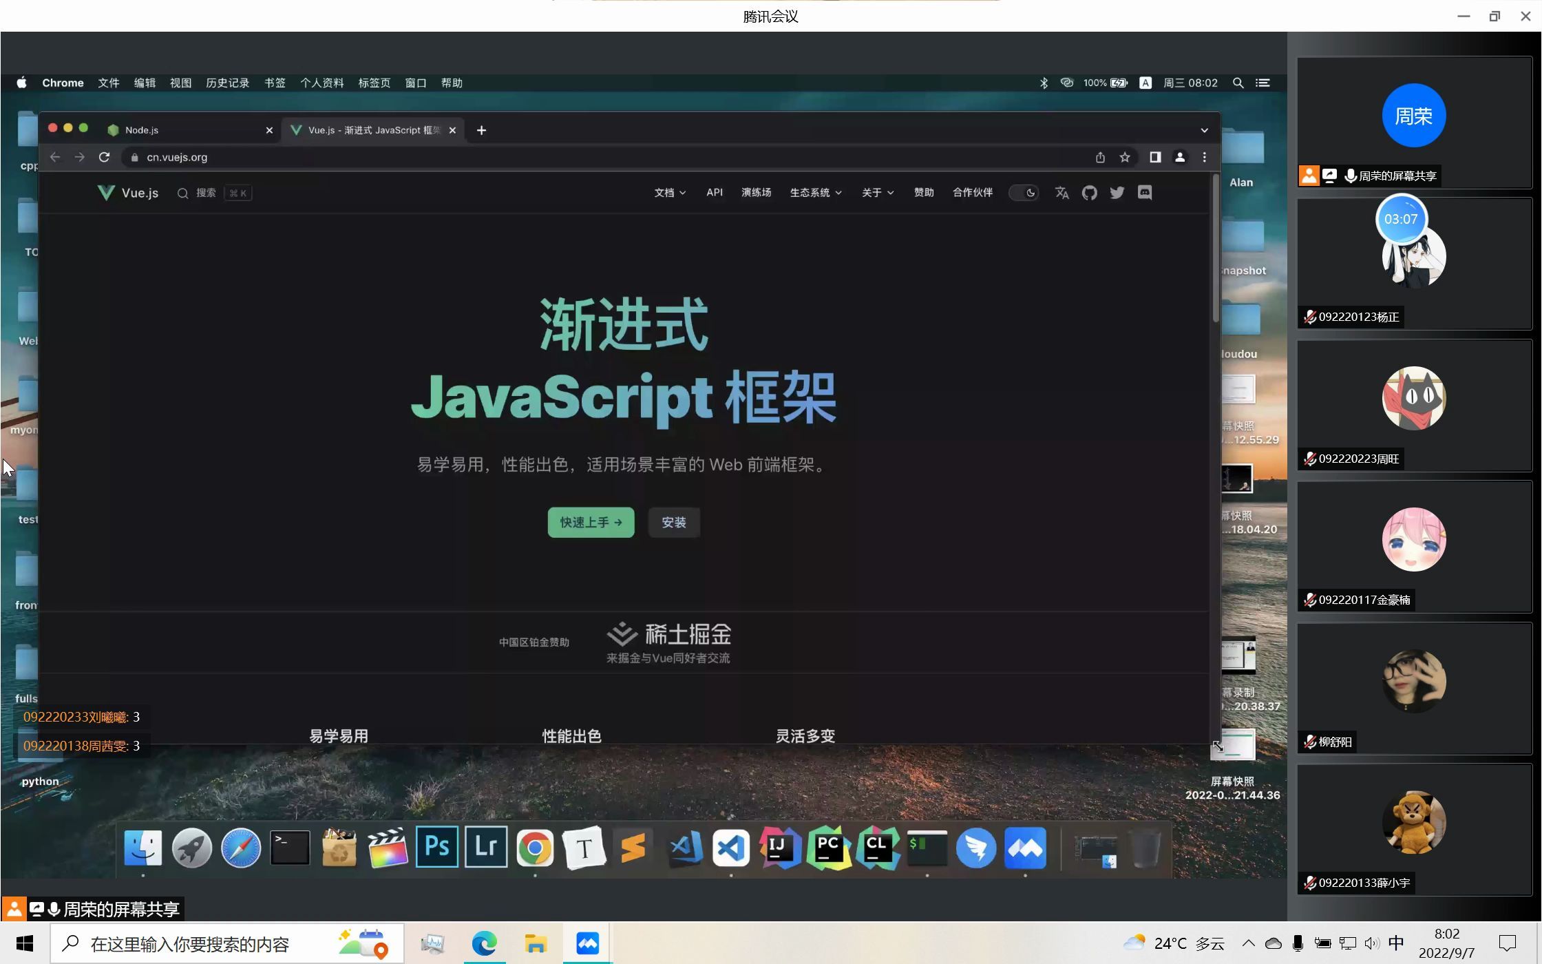Open the 合作伙伴 partners link
The height and width of the screenshot is (964, 1542).
coord(973,193)
